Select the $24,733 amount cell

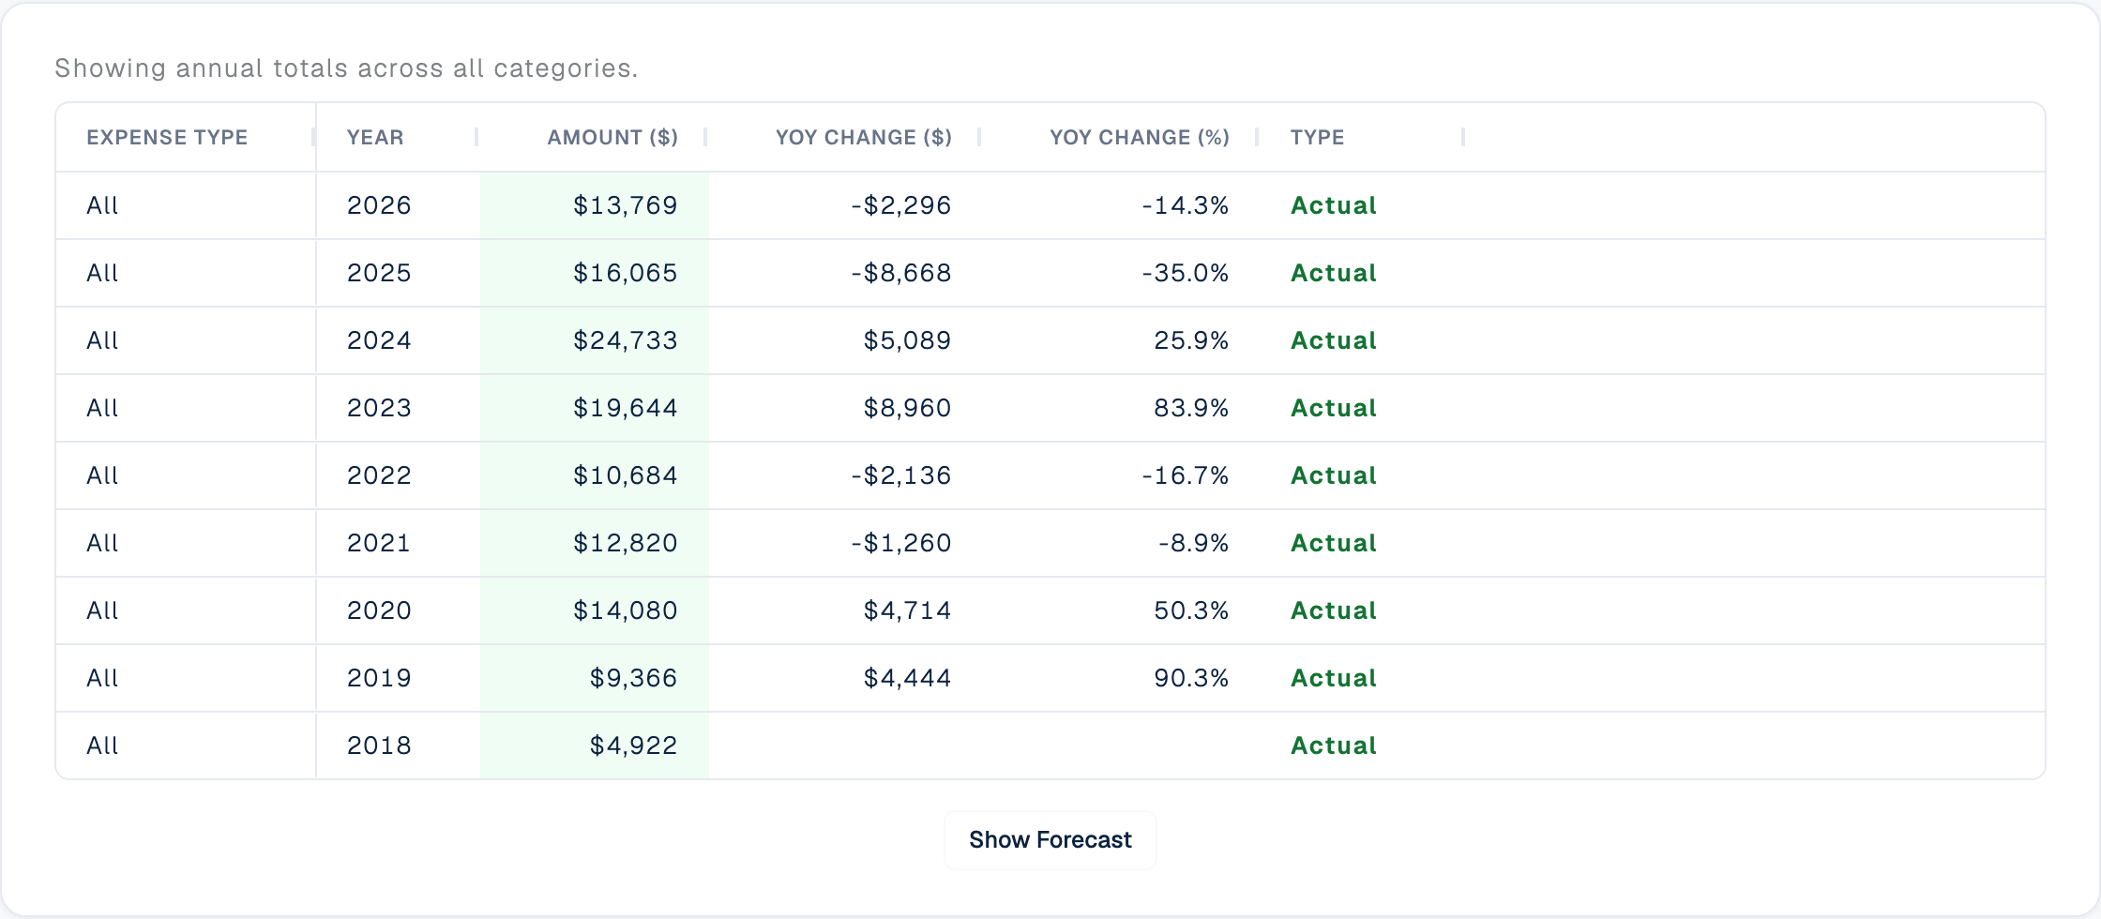tap(595, 340)
